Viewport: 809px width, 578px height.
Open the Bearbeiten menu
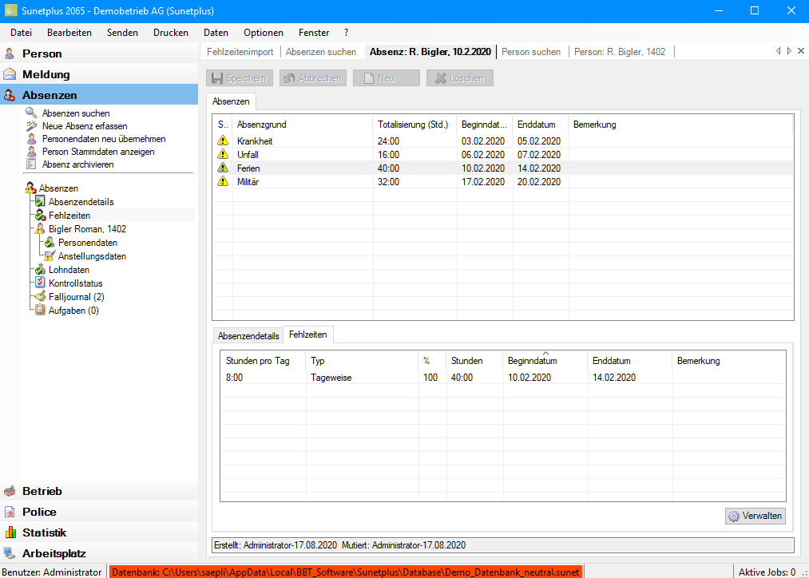[x=69, y=33]
